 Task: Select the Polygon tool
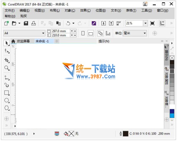point(7,108)
